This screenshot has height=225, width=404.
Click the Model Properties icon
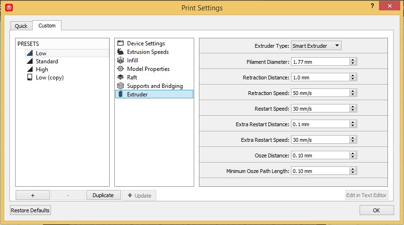click(x=120, y=69)
